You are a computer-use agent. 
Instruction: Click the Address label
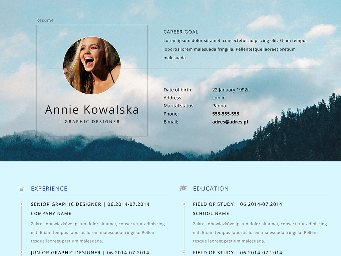pyautogui.click(x=173, y=98)
